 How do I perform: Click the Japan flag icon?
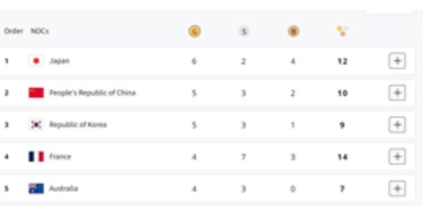point(36,61)
